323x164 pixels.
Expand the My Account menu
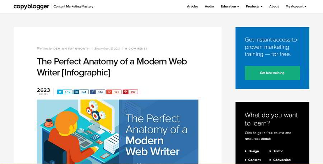click(x=296, y=6)
